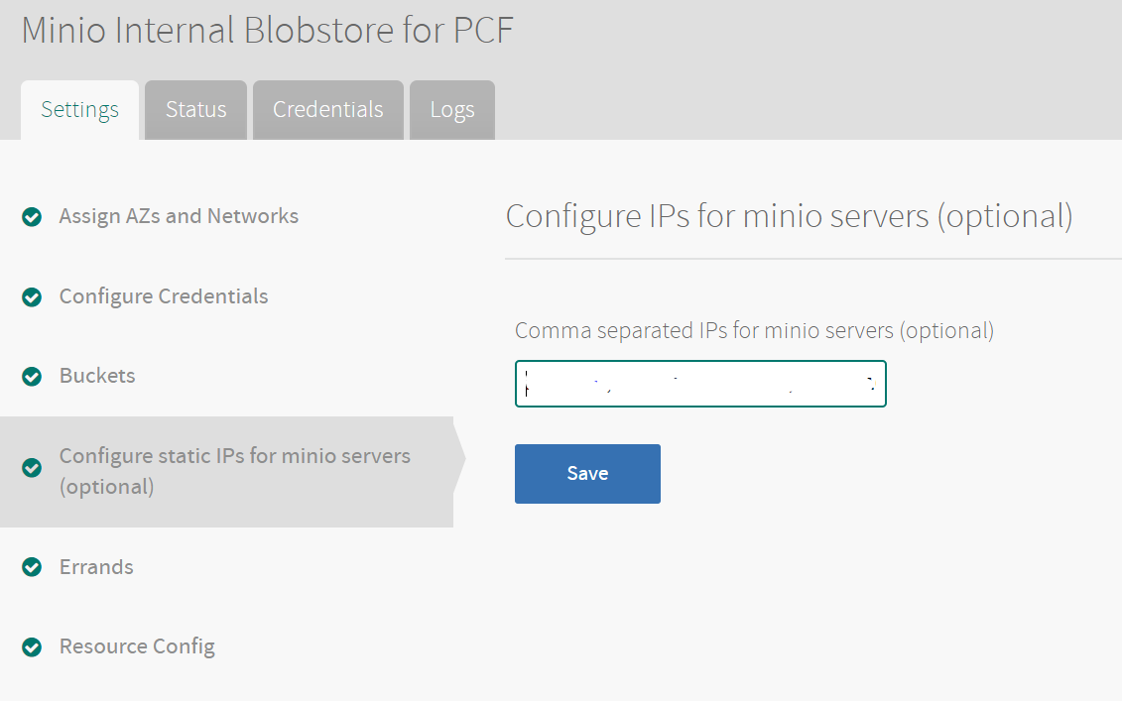This screenshot has height=701, width=1122.
Task: Click the green check icon next to Configure Credentials
Action: click(x=31, y=295)
